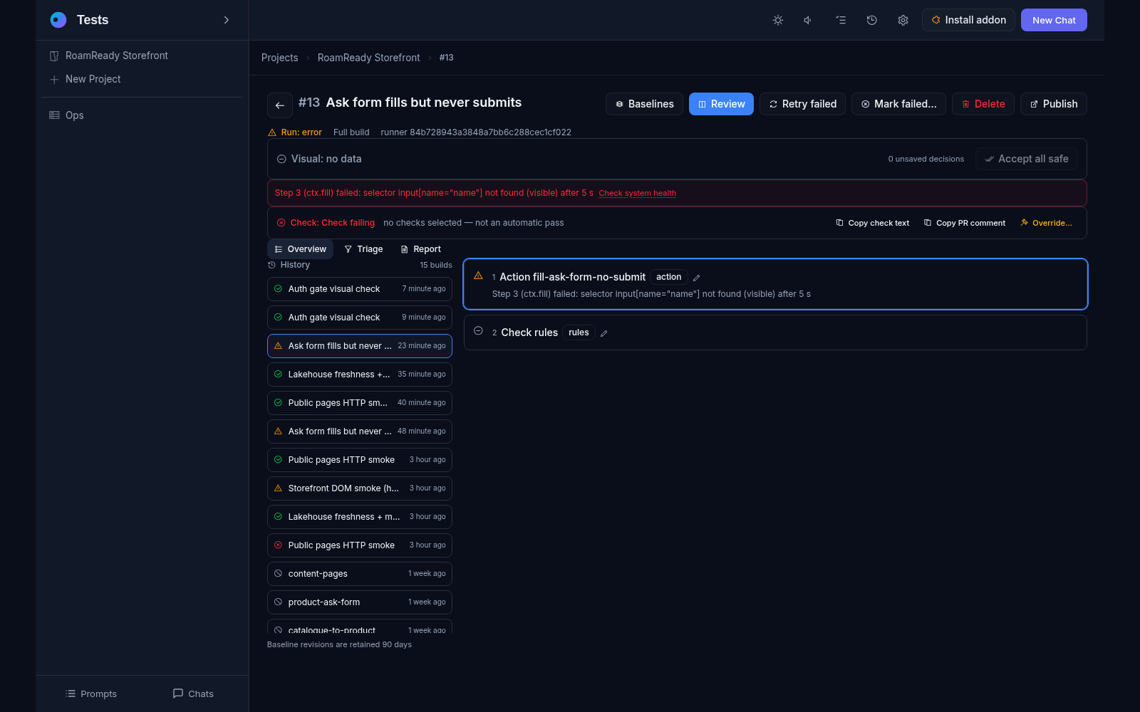The width and height of the screenshot is (1140, 712).
Task: Click the minus circle icon on Check rules step
Action: point(478,331)
